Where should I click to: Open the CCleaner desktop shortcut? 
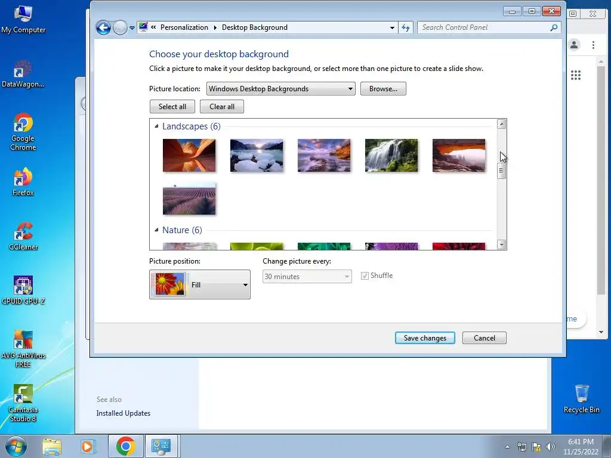click(23, 236)
